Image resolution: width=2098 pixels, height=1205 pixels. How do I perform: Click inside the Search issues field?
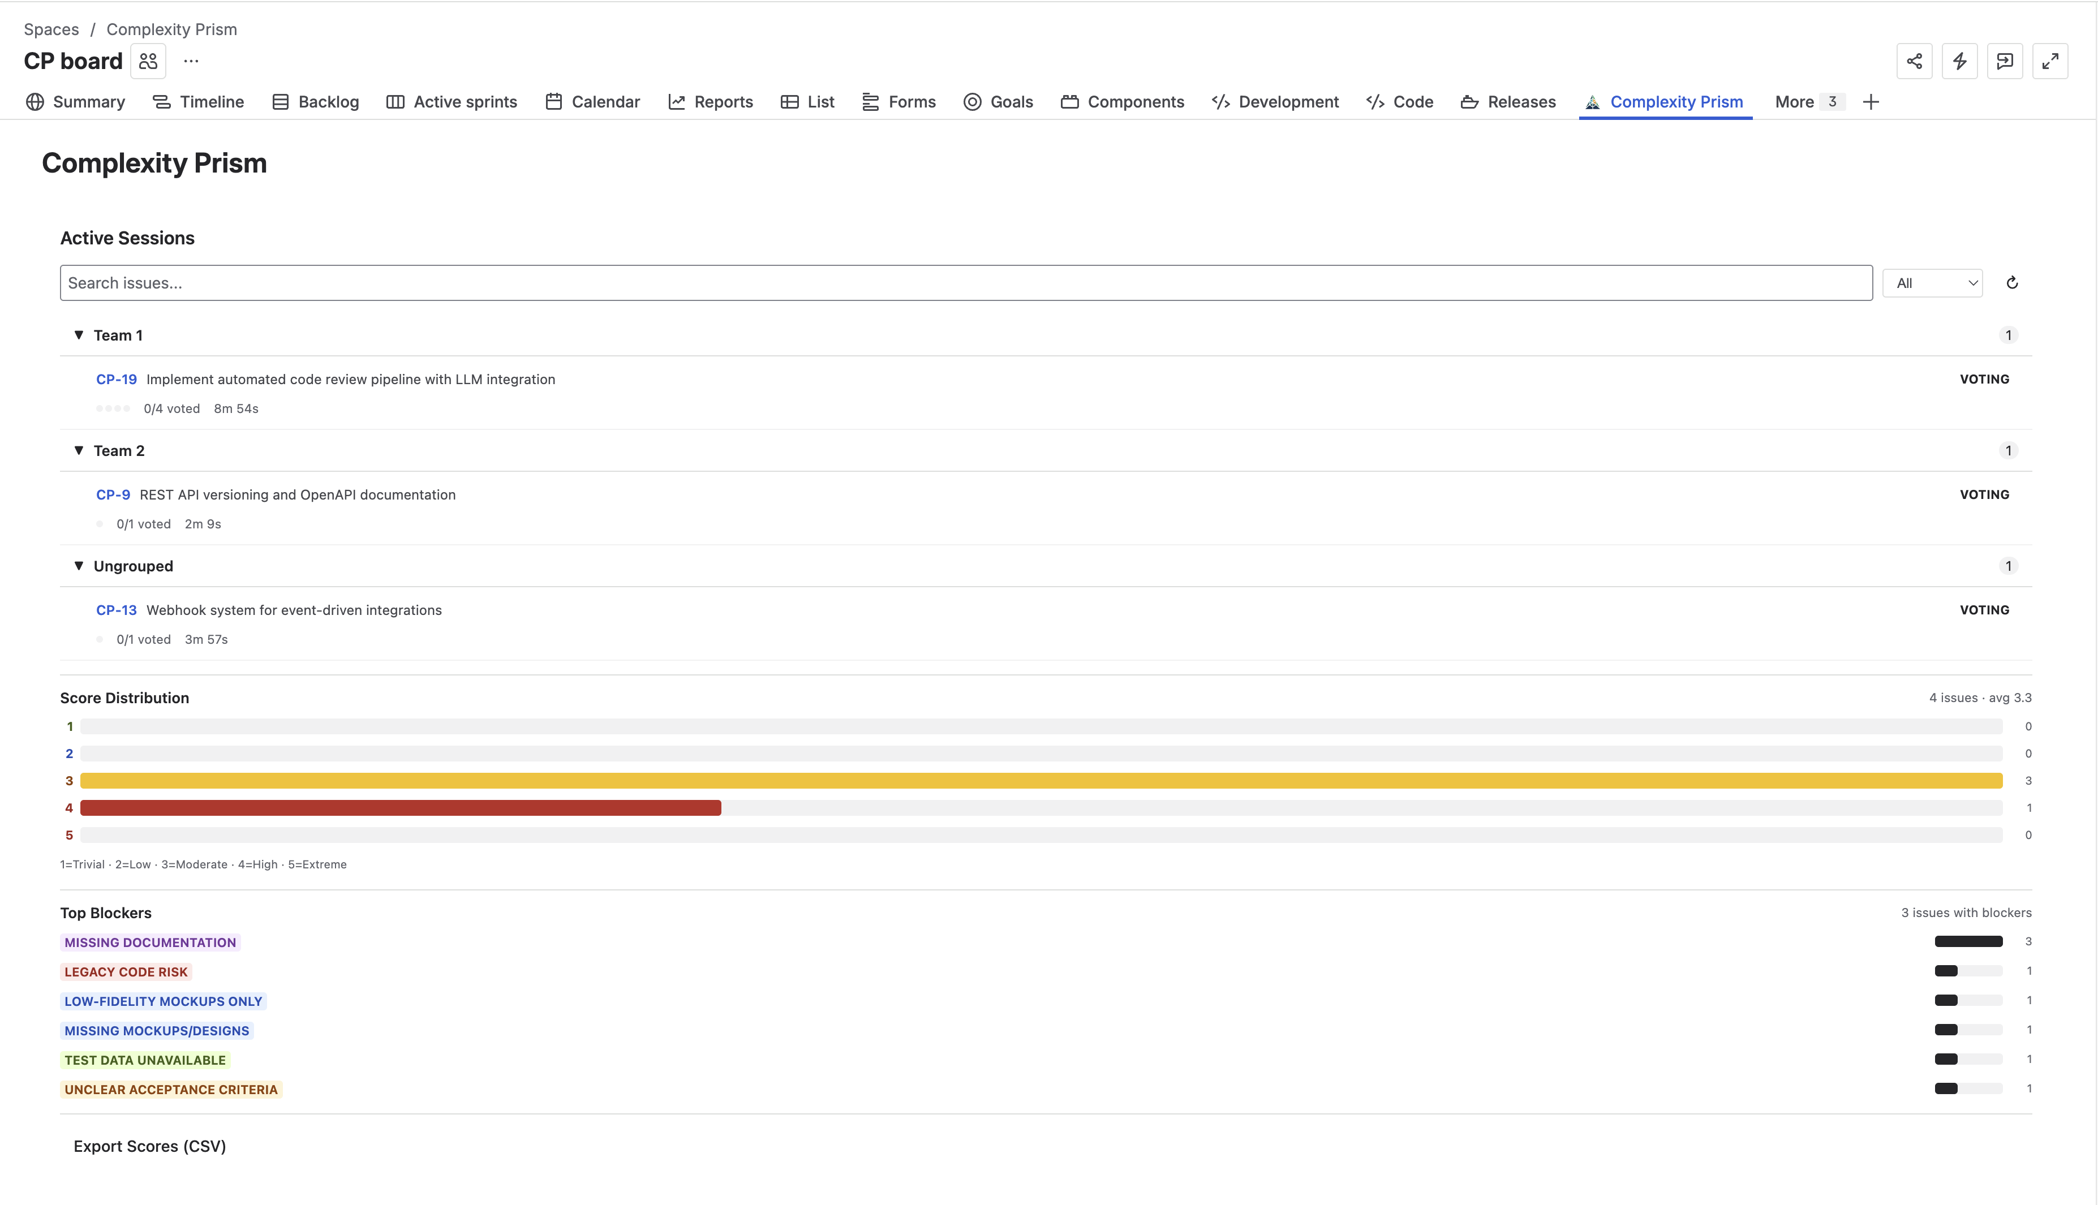497,282
